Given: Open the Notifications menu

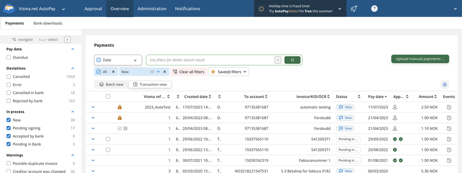Looking at the screenshot, I should (187, 9).
